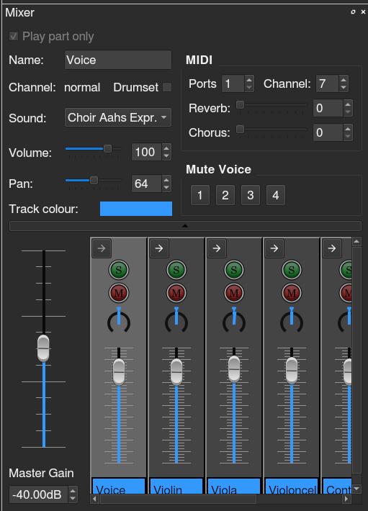
Task: Solo the Voice channel
Action: coord(119,270)
